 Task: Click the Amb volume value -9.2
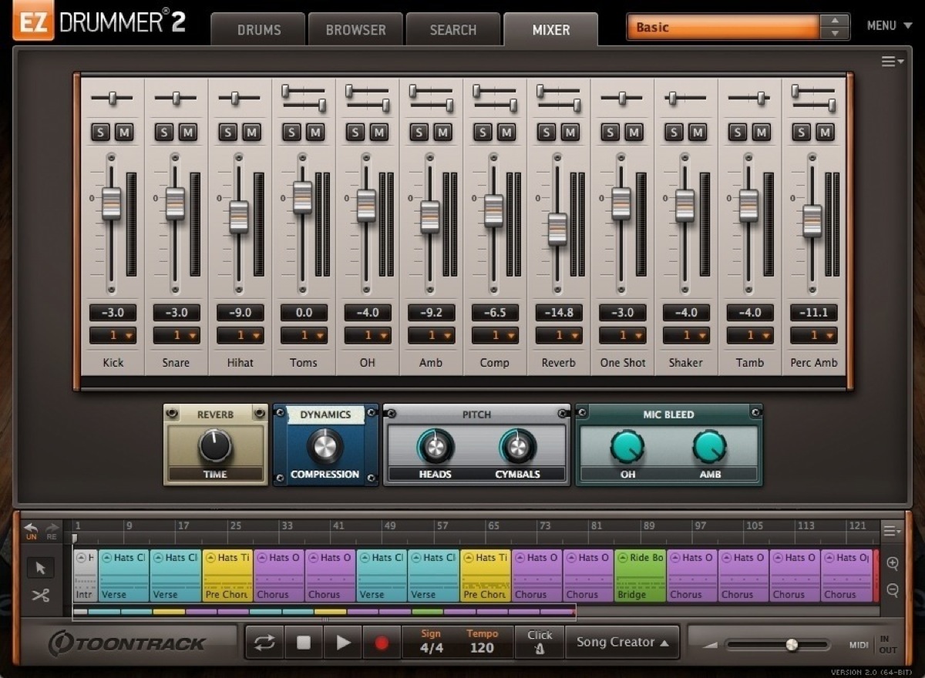coord(432,313)
